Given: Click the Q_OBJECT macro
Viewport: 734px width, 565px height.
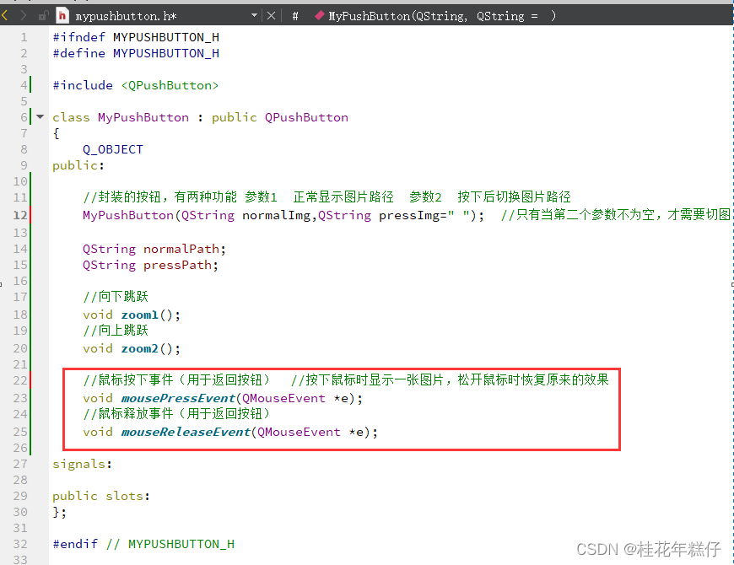Looking at the screenshot, I should click(x=113, y=149).
